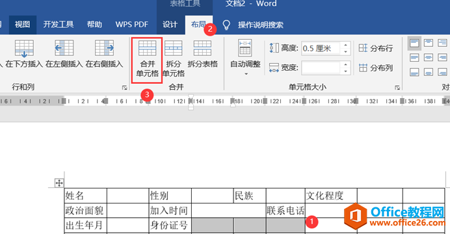This screenshot has width=450, height=234.
Task: Click the 加入时间 table cell
Action: tap(170, 211)
